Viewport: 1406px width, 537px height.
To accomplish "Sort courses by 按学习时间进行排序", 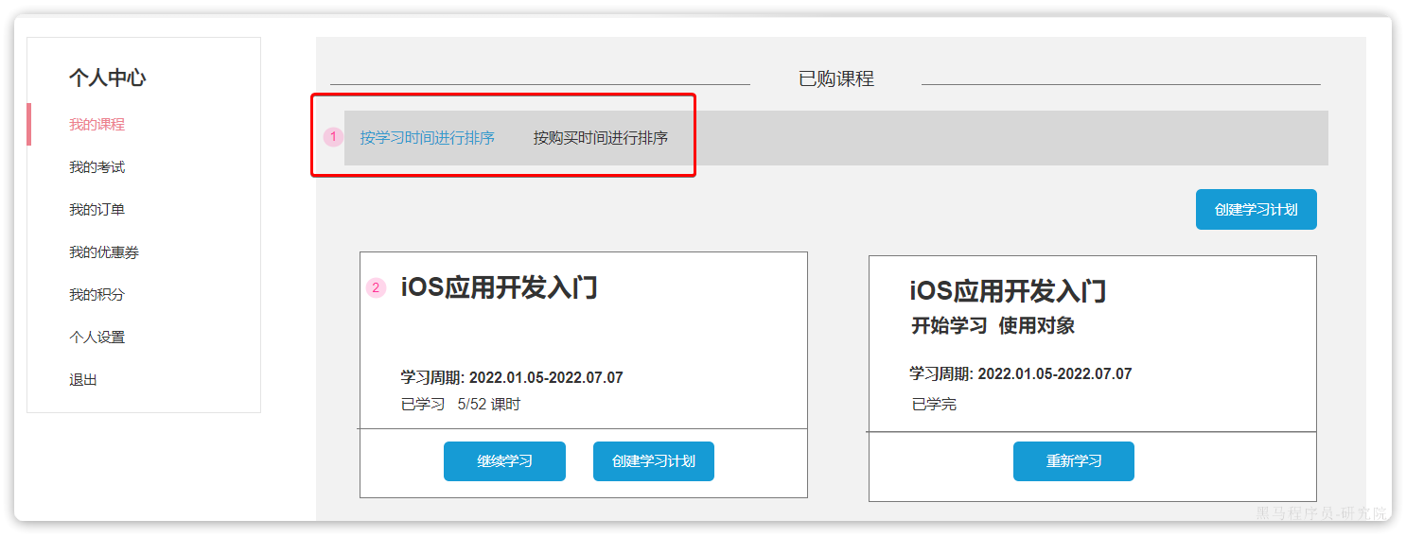I will click(427, 138).
